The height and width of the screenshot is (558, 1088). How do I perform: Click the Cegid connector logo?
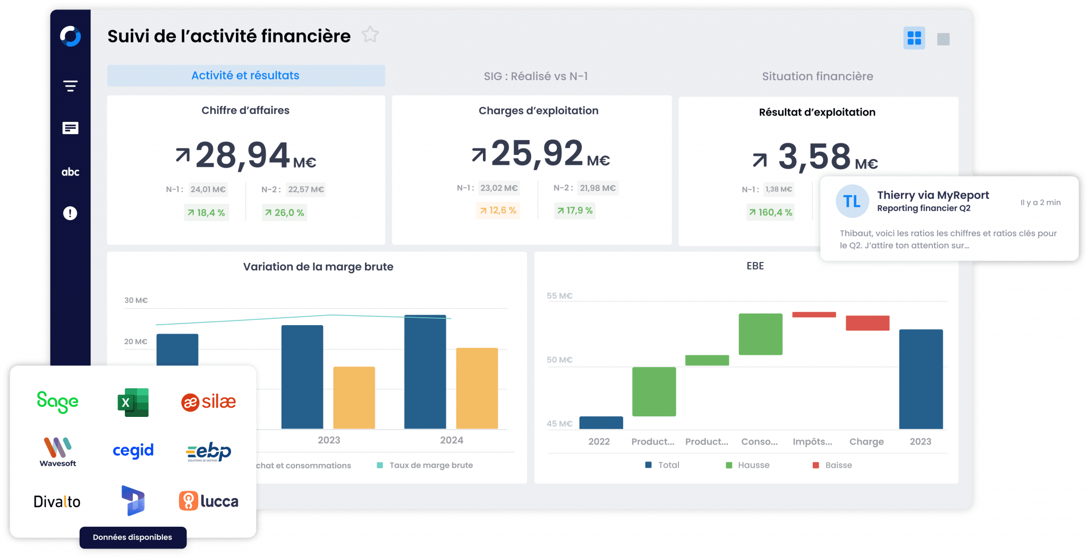coord(133,451)
